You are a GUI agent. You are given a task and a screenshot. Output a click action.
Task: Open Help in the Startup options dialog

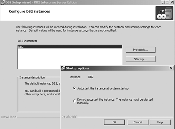click(x=160, y=122)
